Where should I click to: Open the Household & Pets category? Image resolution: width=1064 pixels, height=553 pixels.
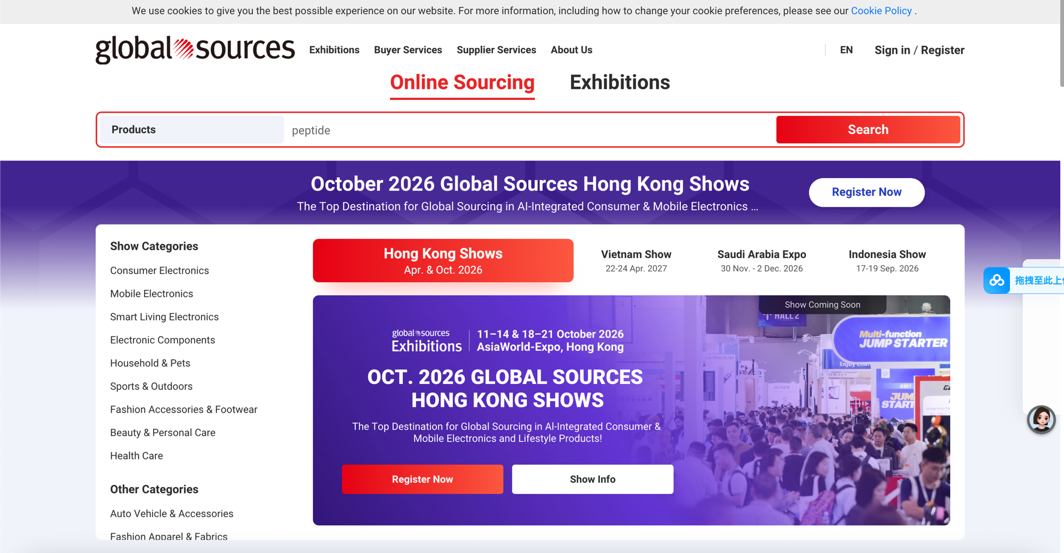150,363
